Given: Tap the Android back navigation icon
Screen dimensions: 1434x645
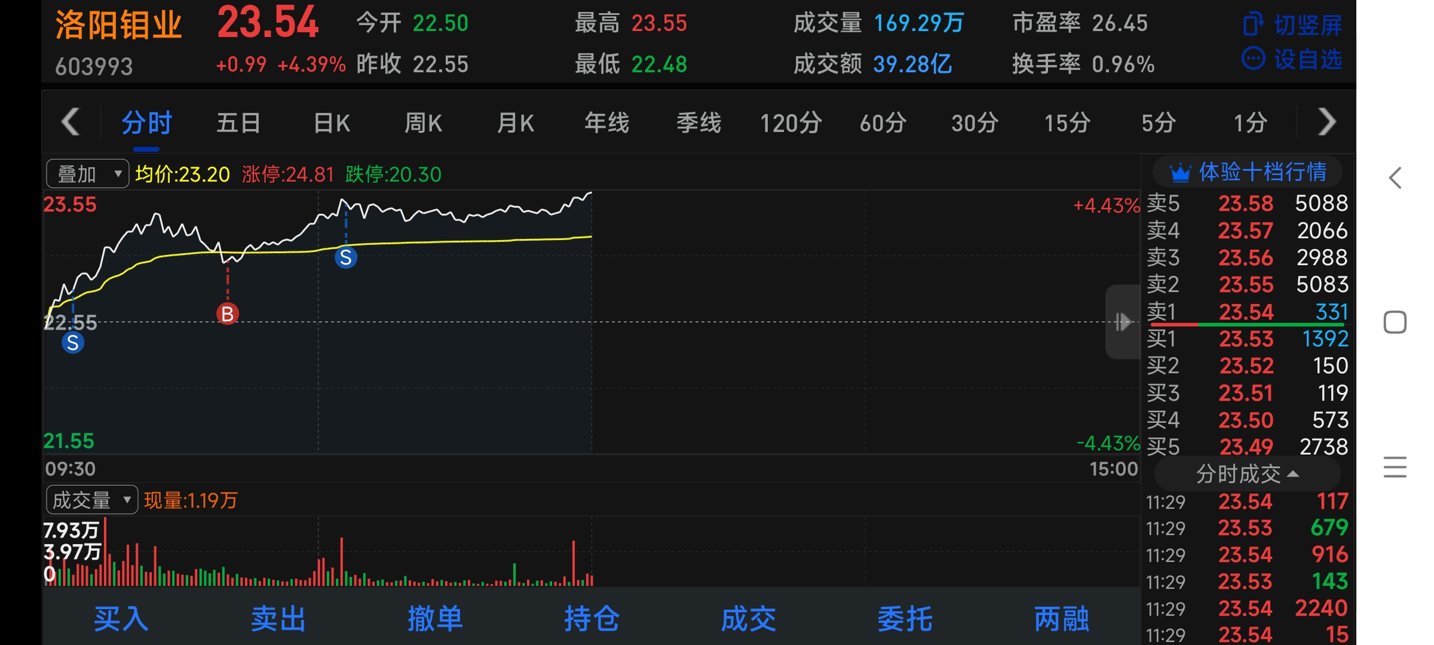Looking at the screenshot, I should coord(1395,178).
